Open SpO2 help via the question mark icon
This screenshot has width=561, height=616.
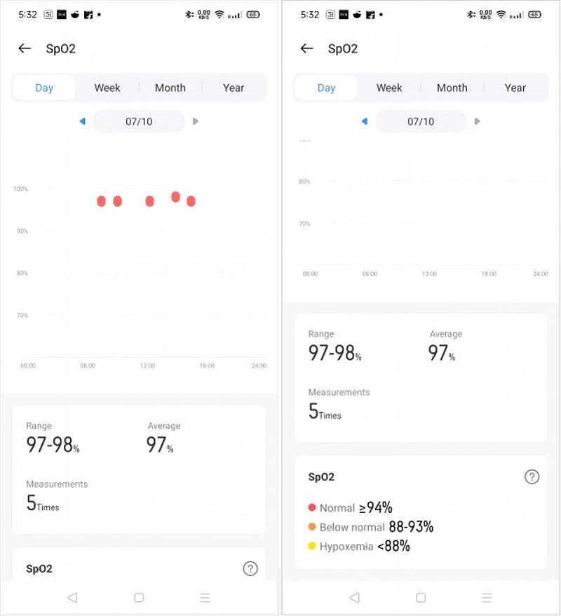250,568
